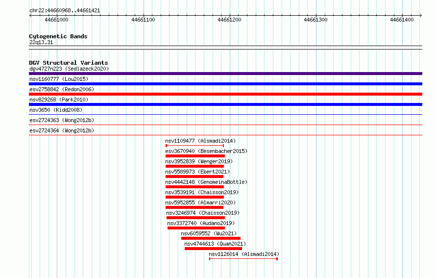
Task: Open esv3670940 (Besenbacher2015) label
Action: pos(206,151)
